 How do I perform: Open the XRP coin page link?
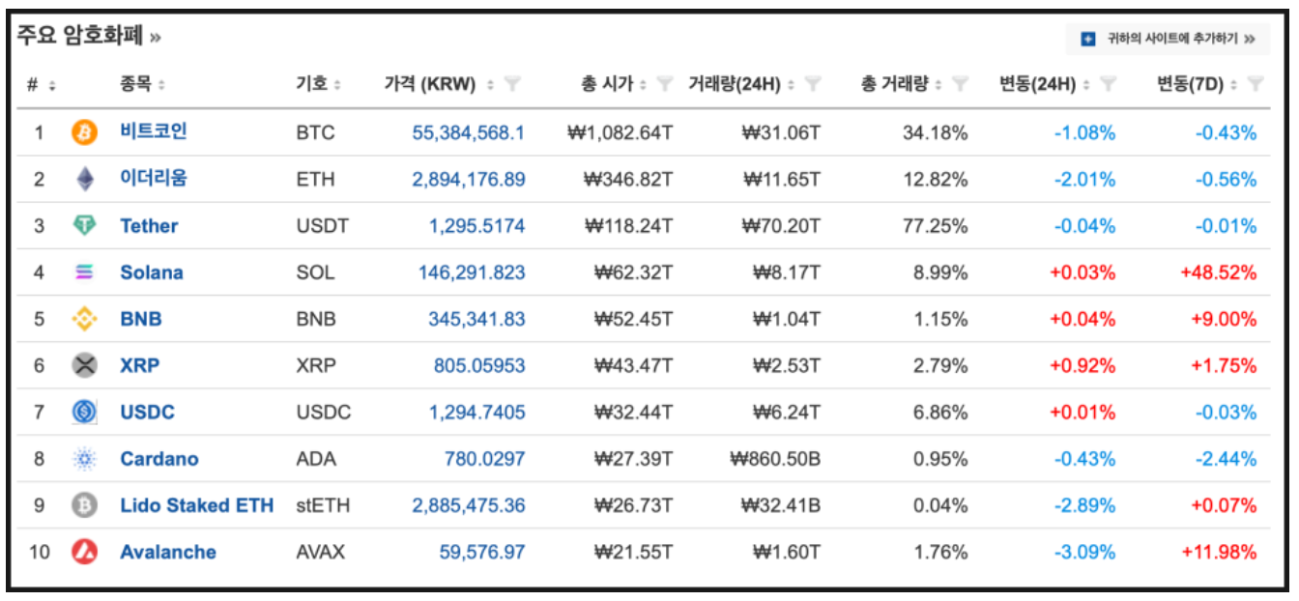click(x=140, y=365)
